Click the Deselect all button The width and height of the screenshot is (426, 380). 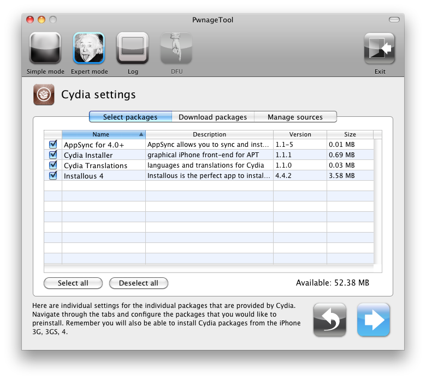click(139, 283)
